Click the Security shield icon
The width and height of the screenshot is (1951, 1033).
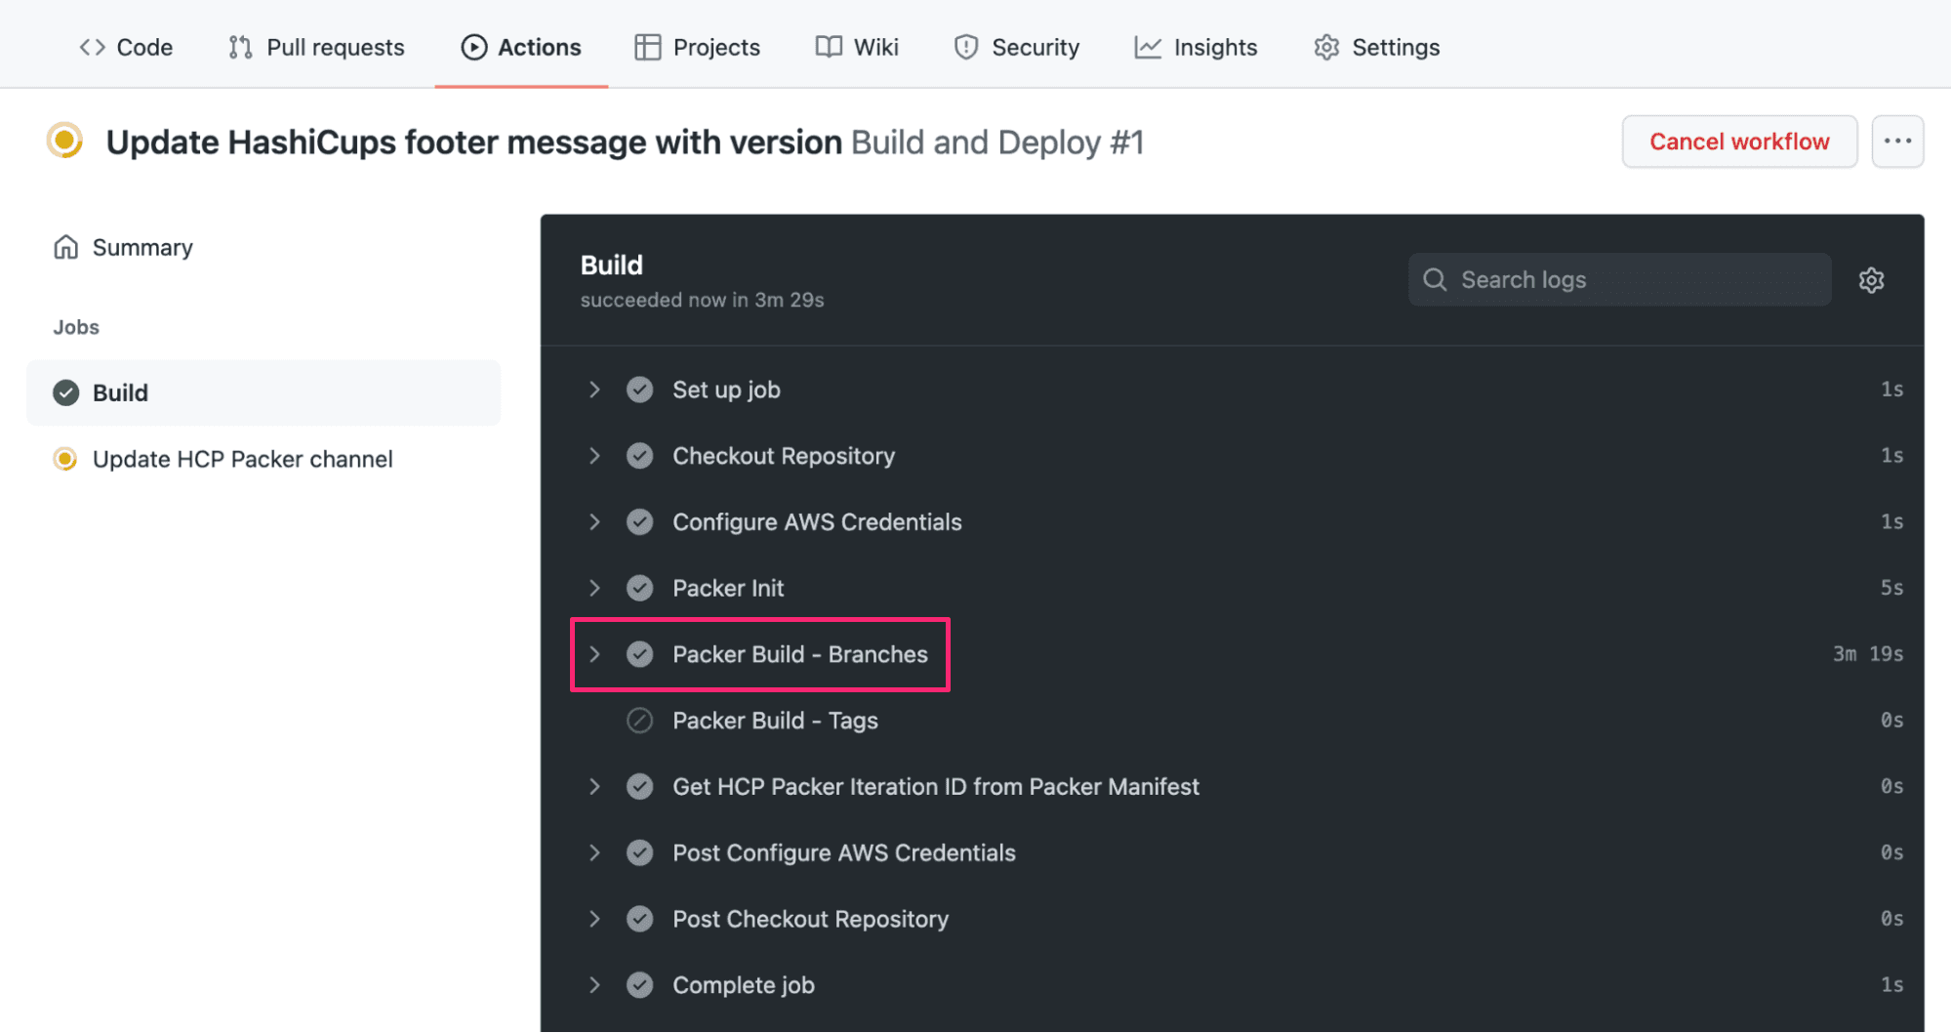pyautogui.click(x=966, y=47)
